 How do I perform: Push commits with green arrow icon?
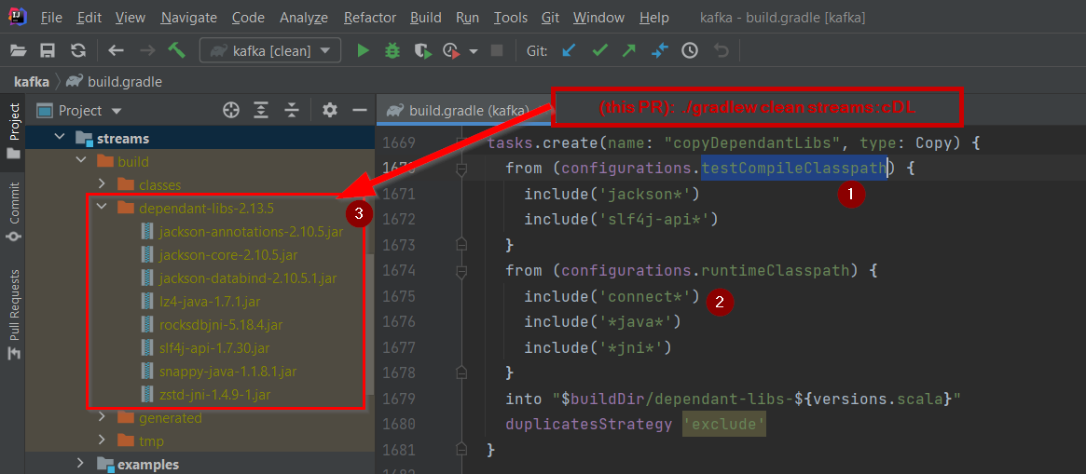(x=629, y=50)
